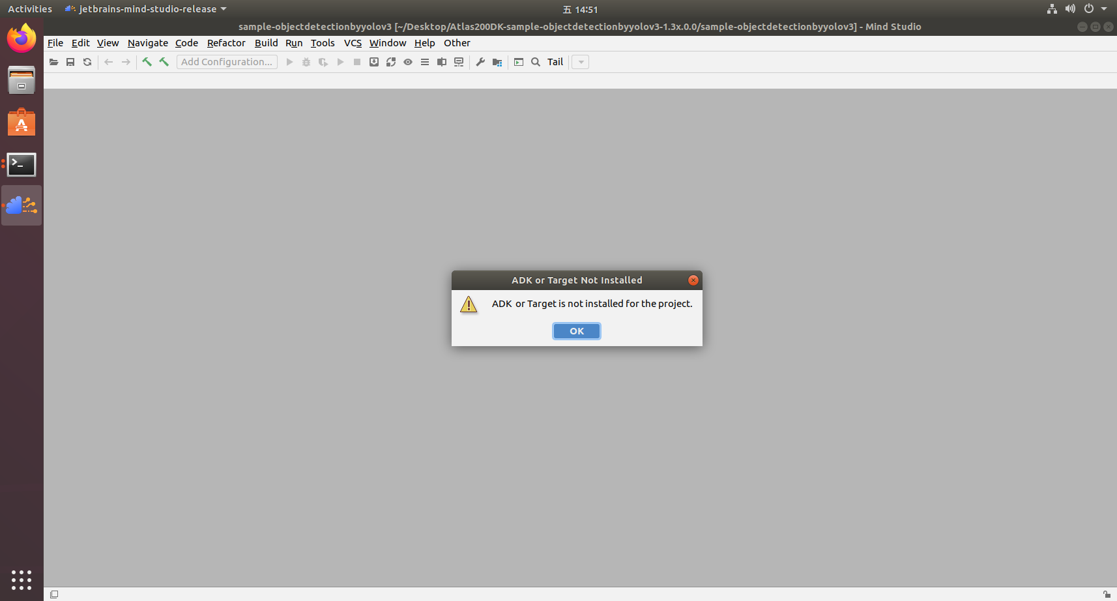Open search with the magnifier icon

click(x=535, y=62)
